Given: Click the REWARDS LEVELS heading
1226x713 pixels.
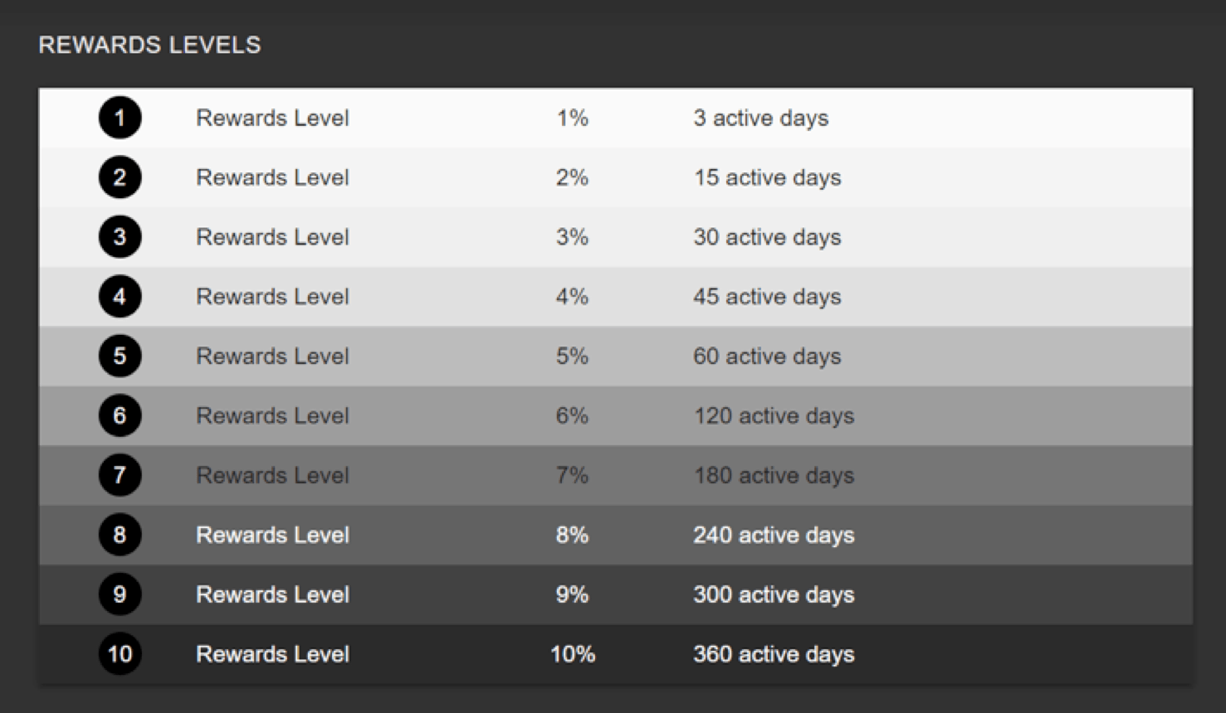Looking at the screenshot, I should 149,45.
